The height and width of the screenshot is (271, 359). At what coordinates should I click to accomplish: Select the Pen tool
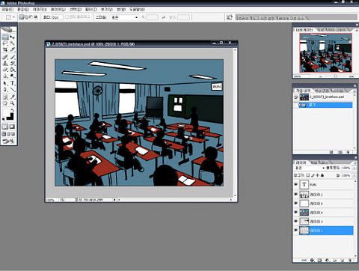coord(5,90)
